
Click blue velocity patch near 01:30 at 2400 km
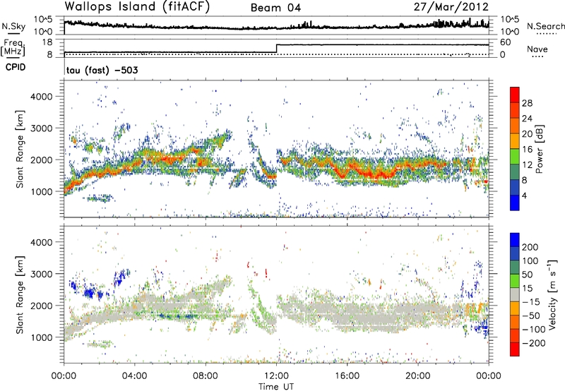(x=90, y=292)
